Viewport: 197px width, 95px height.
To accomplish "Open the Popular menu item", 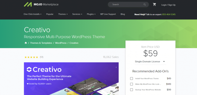I will coord(50,14).
